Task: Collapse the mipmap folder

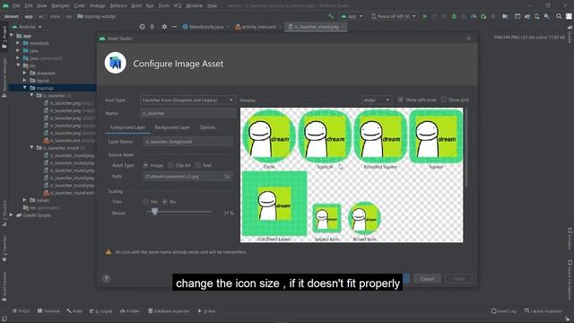Action: pos(25,88)
